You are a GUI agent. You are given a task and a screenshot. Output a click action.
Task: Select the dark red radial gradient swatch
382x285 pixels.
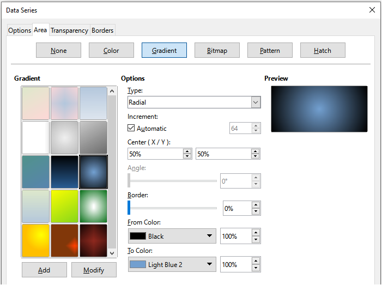tap(93, 240)
